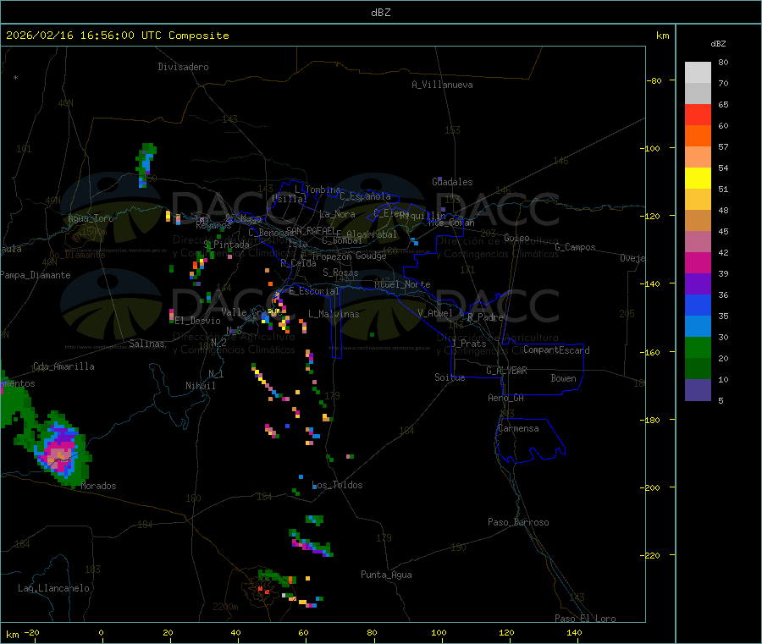Click the Agua_Toro location label
The height and width of the screenshot is (644, 762).
pyautogui.click(x=91, y=218)
